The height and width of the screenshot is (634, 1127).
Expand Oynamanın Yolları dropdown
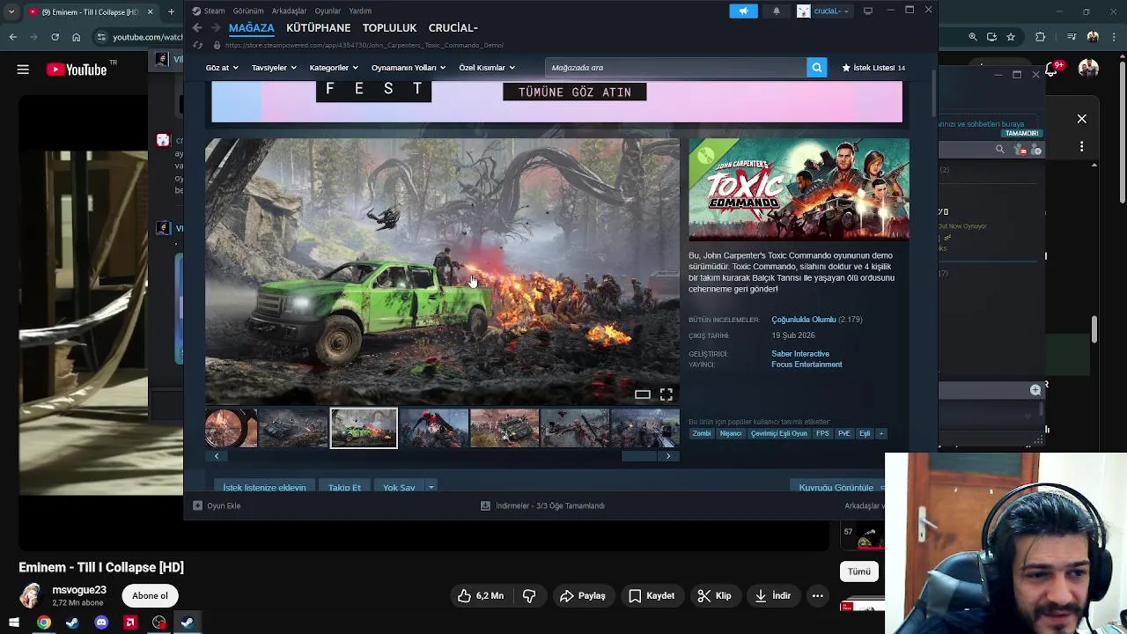click(x=409, y=68)
